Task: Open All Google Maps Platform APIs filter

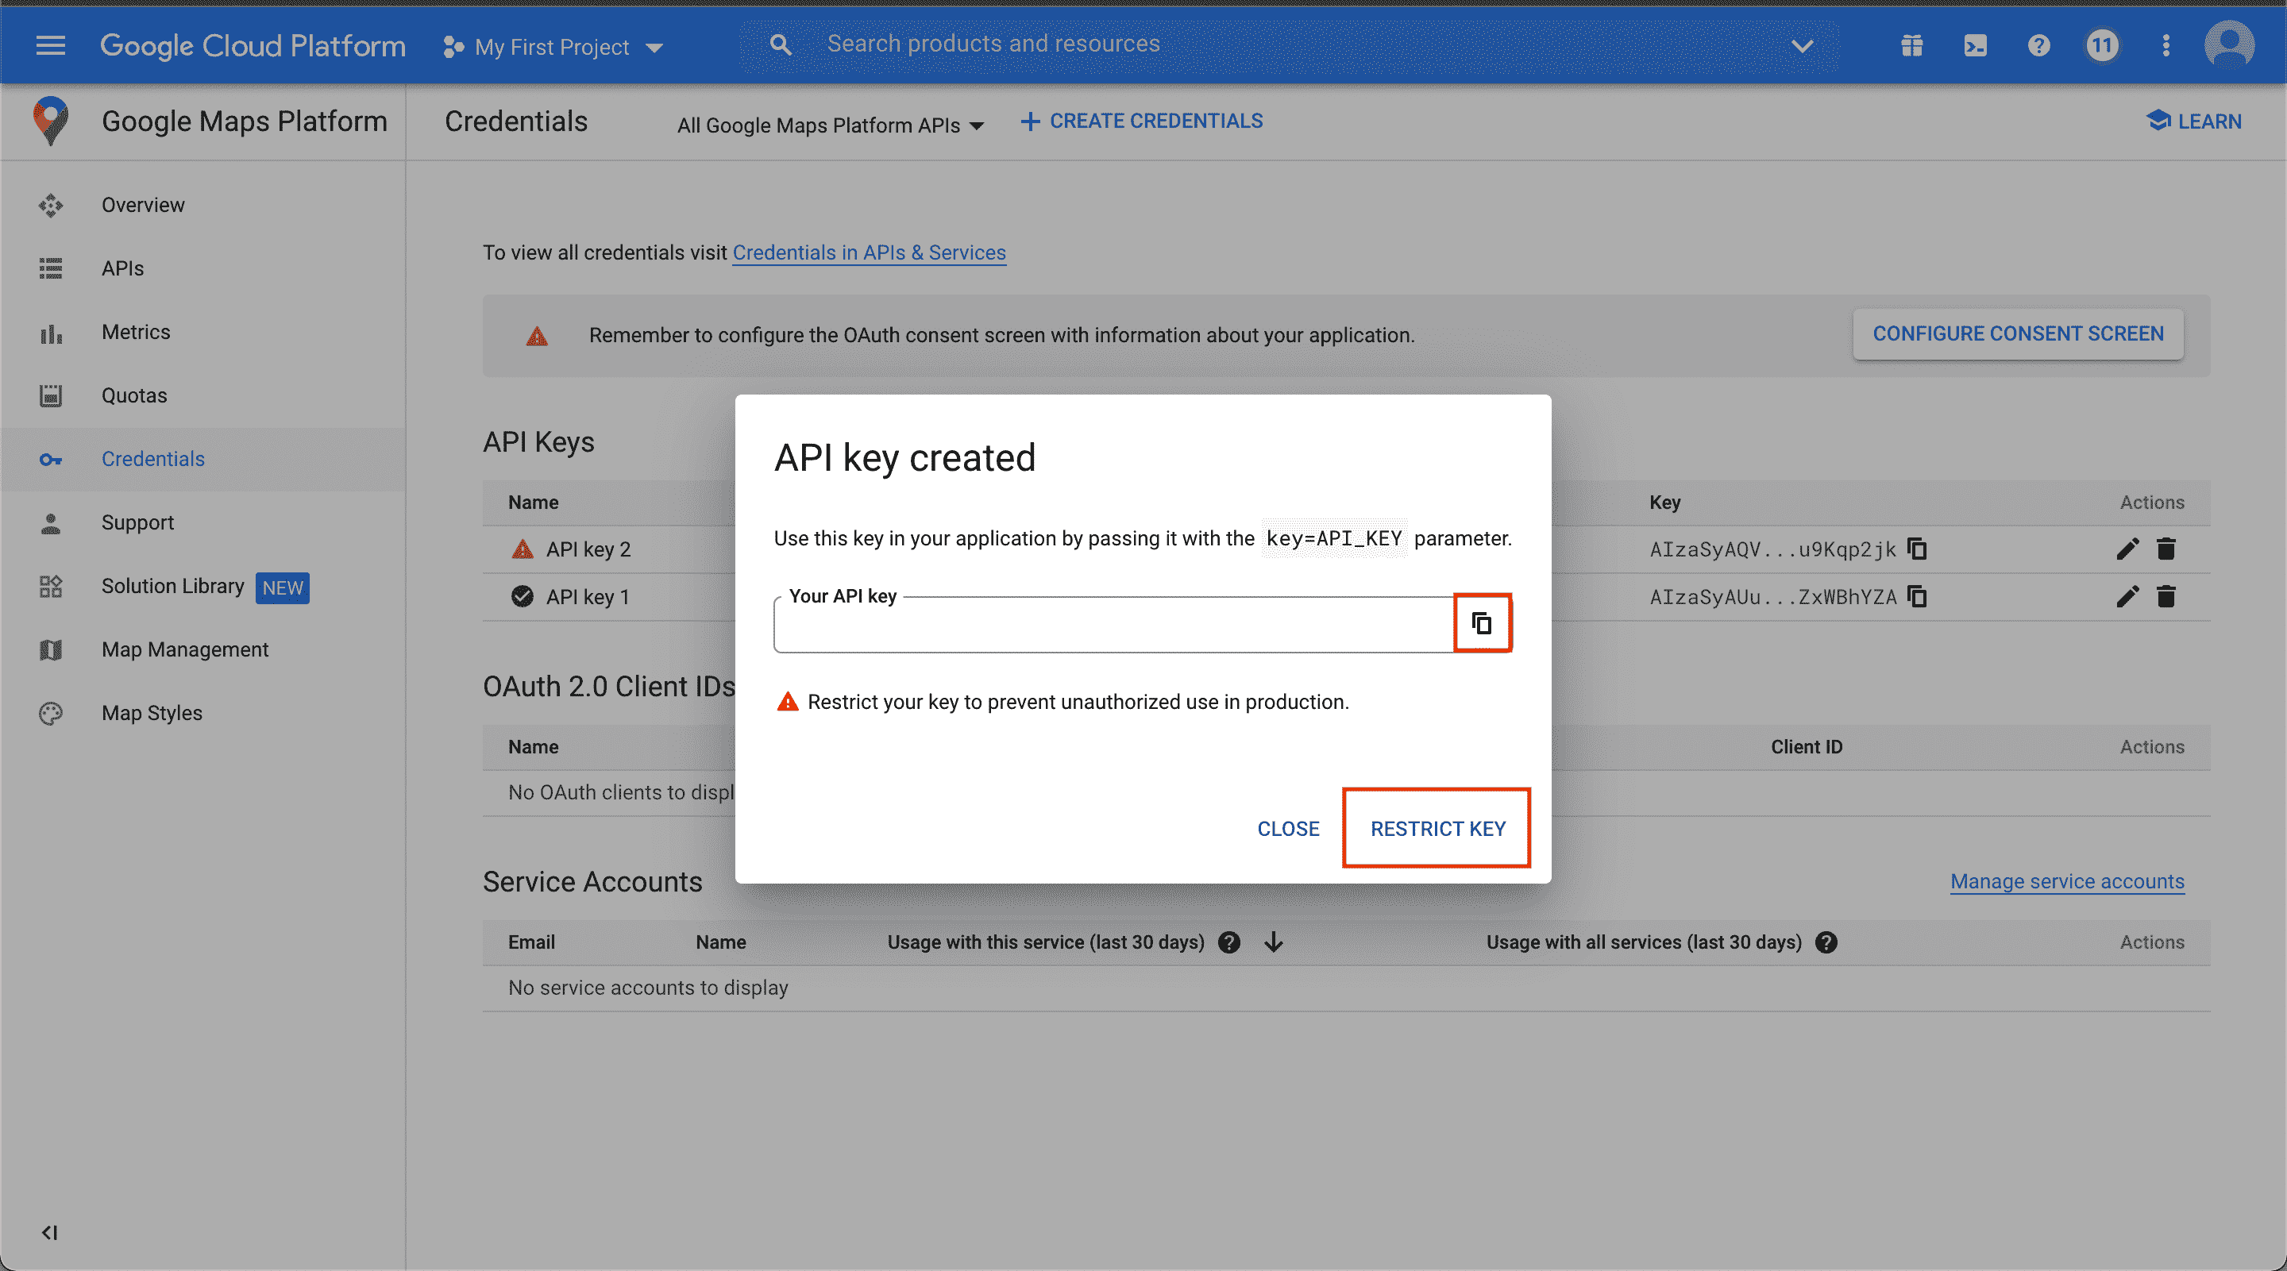Action: tap(831, 125)
